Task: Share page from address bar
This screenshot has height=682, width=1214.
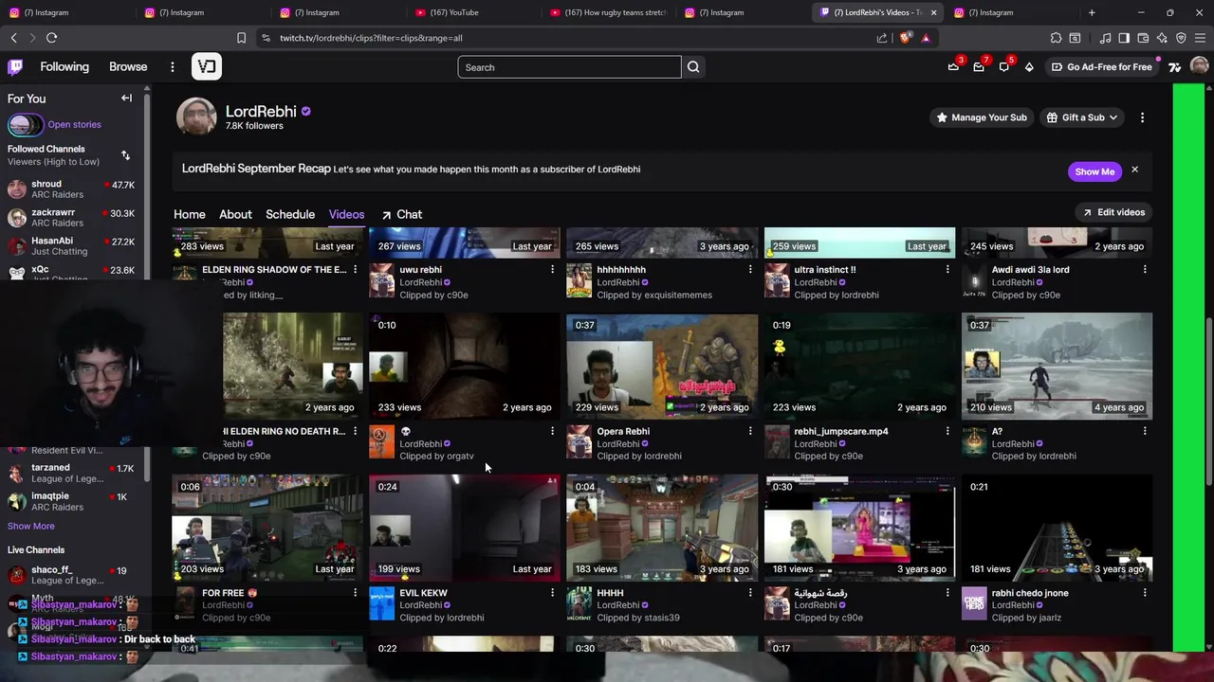Action: point(882,38)
